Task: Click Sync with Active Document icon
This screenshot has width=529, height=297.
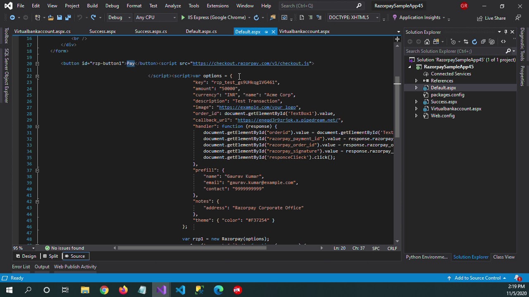Action: pyautogui.click(x=466, y=42)
